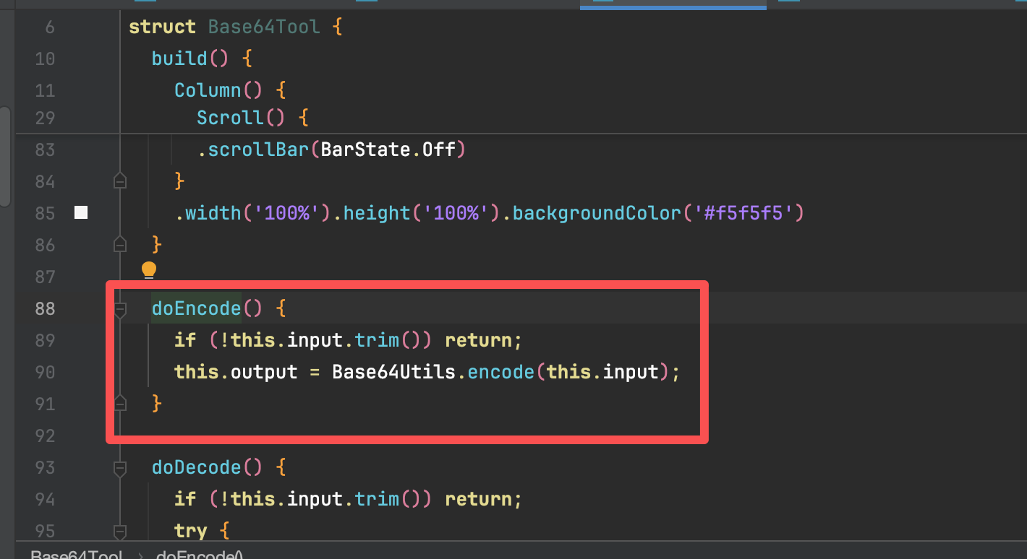Click line number 93 in the gutter
This screenshot has height=559, width=1027.
(x=45, y=467)
